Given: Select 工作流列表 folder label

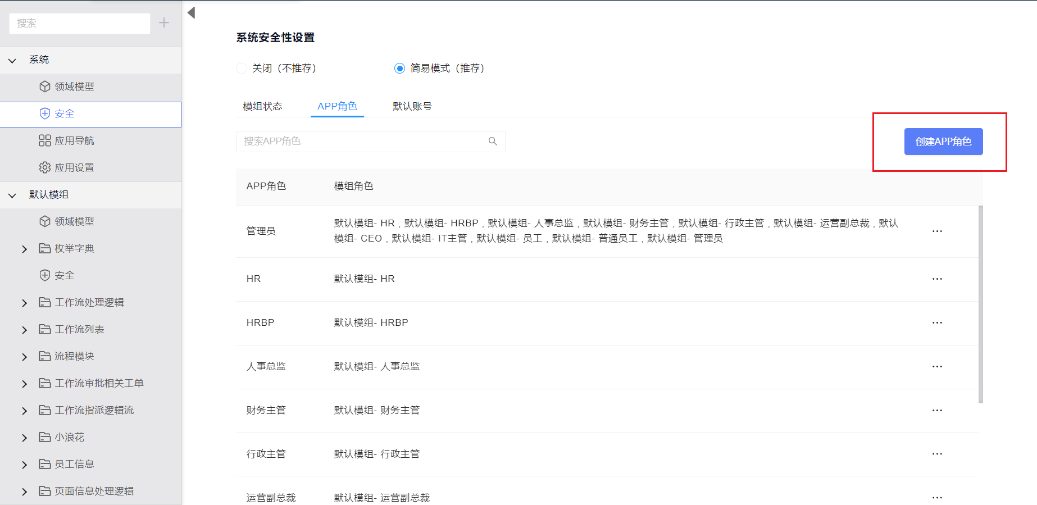Looking at the screenshot, I should tap(79, 329).
